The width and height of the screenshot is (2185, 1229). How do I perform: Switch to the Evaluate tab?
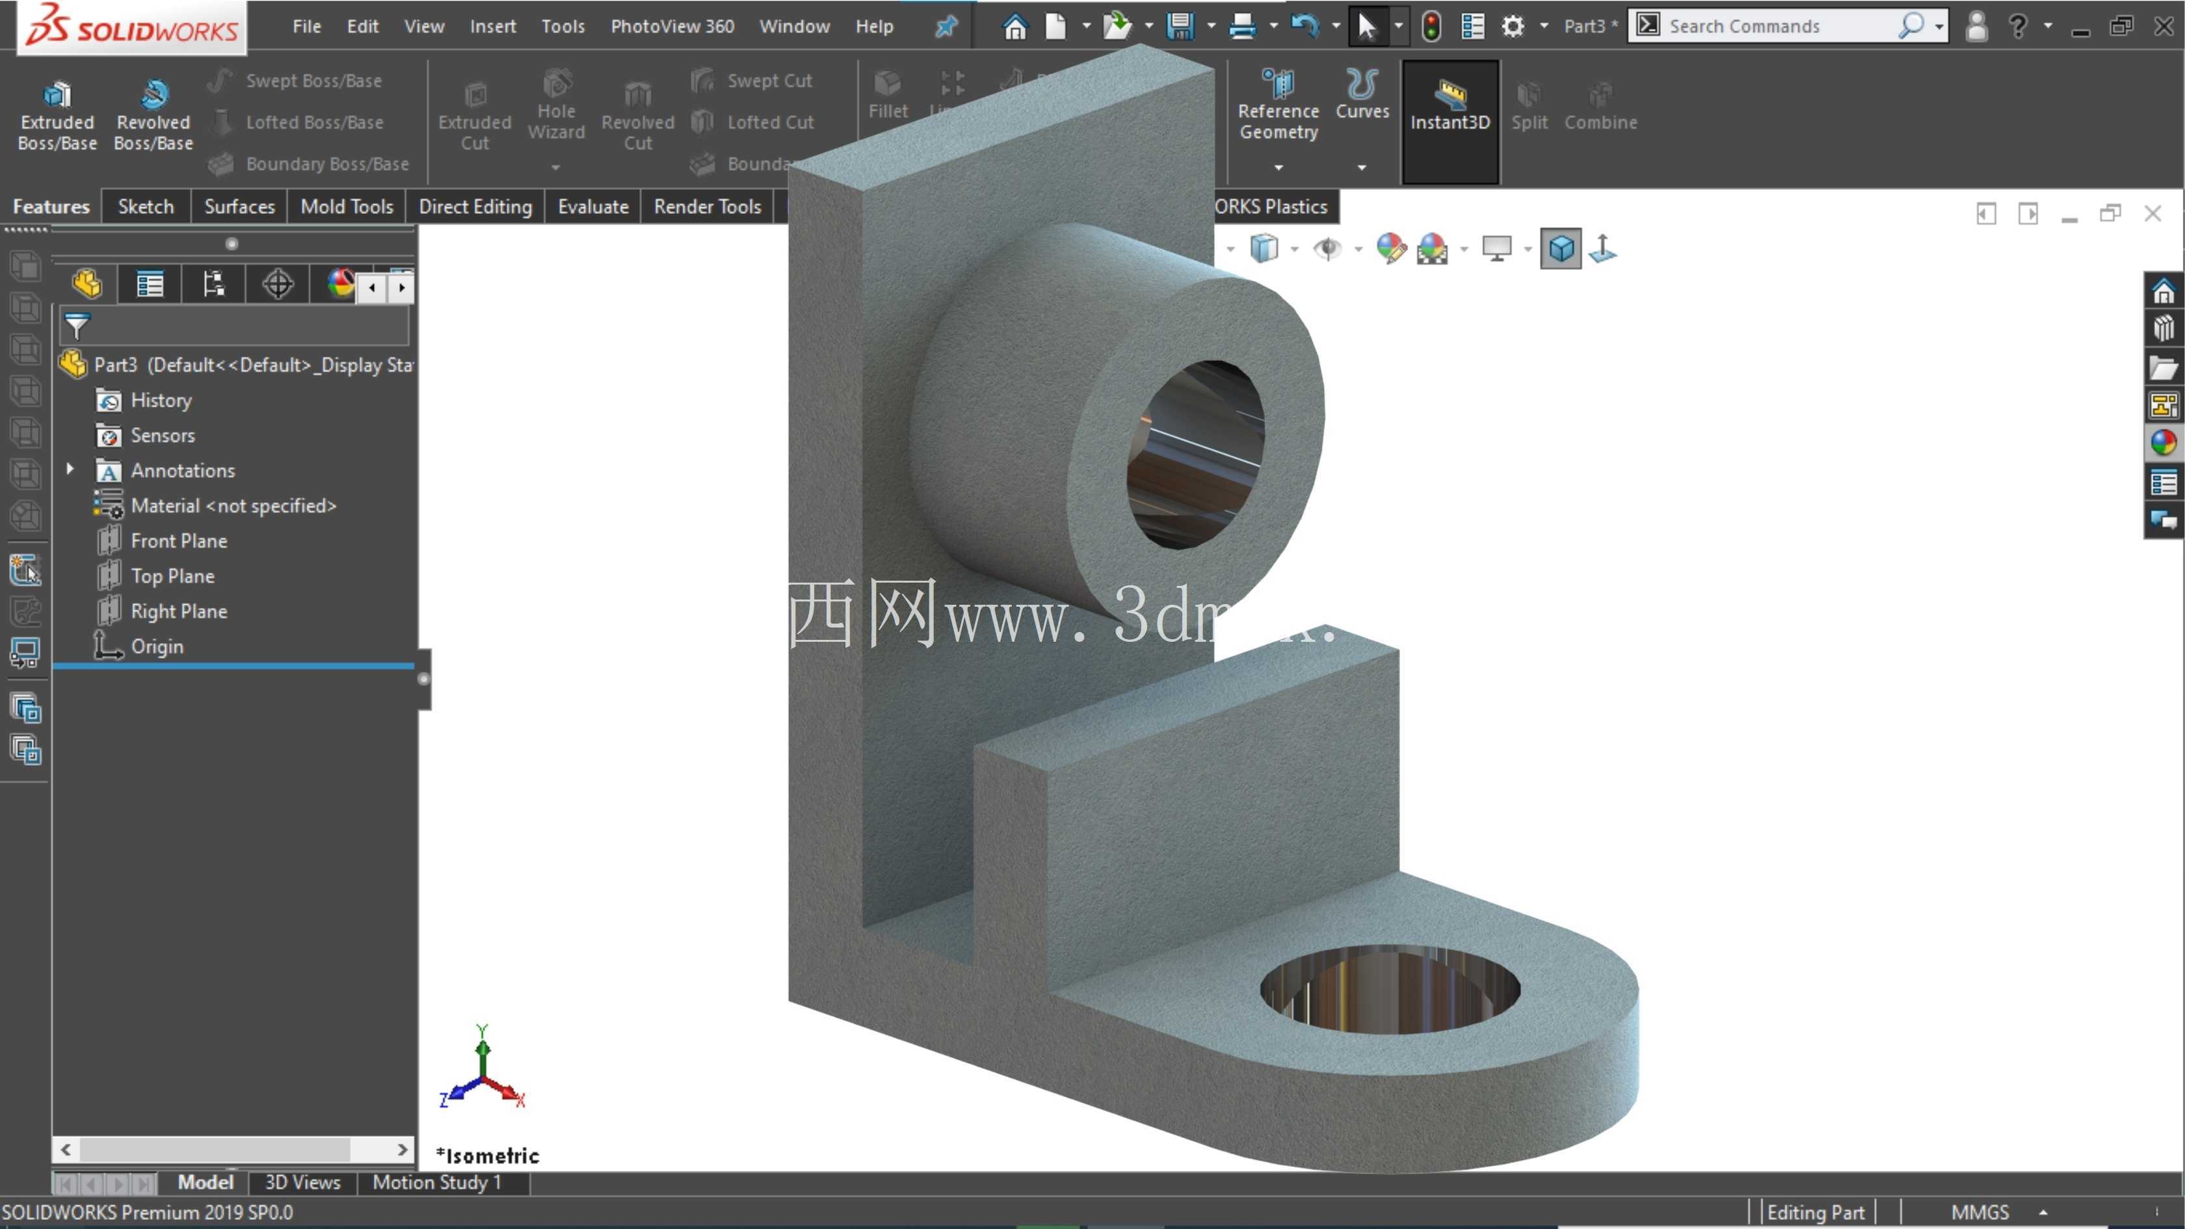coord(593,206)
